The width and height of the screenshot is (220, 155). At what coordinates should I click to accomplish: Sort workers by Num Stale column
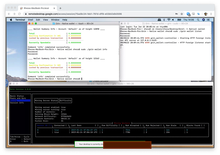(x=174, y=125)
